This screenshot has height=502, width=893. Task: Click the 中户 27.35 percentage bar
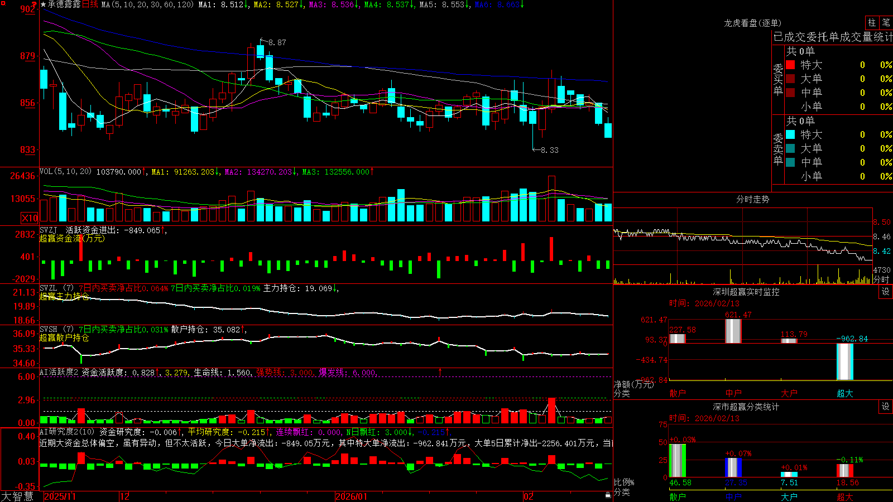733,468
